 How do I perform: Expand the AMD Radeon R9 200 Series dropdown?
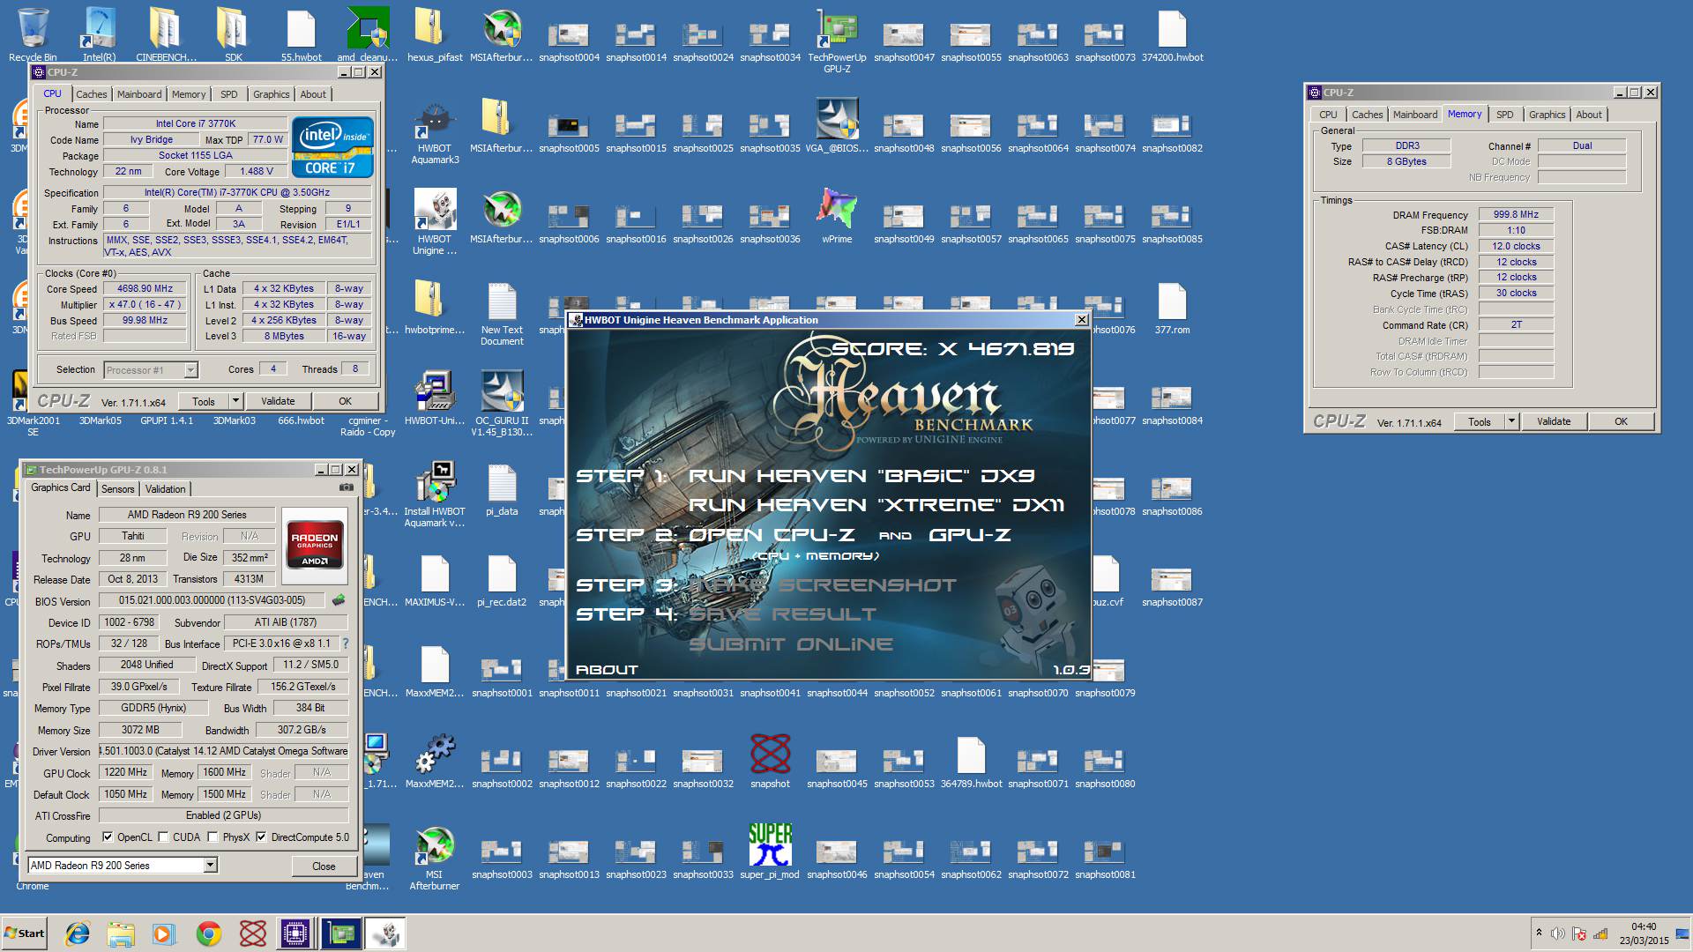[x=211, y=866]
